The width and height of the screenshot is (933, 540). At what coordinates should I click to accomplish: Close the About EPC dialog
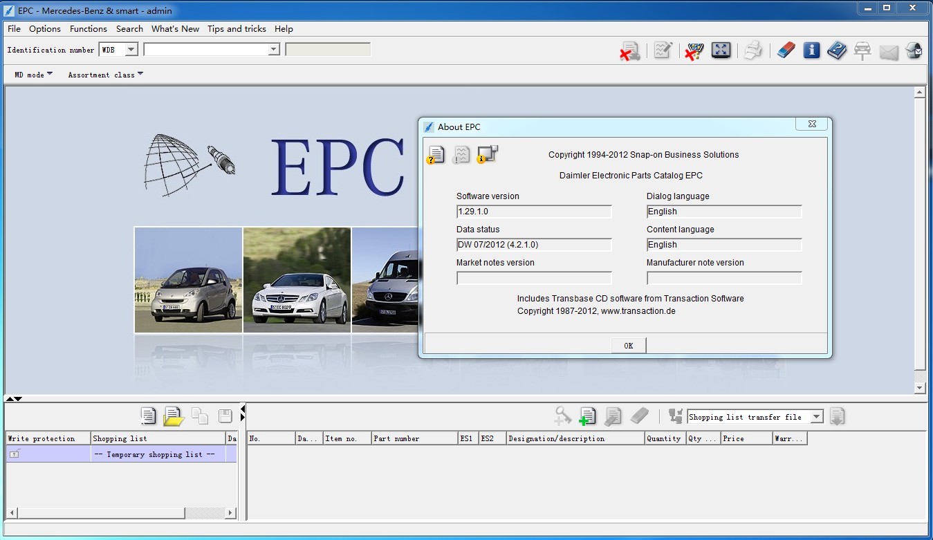point(812,124)
